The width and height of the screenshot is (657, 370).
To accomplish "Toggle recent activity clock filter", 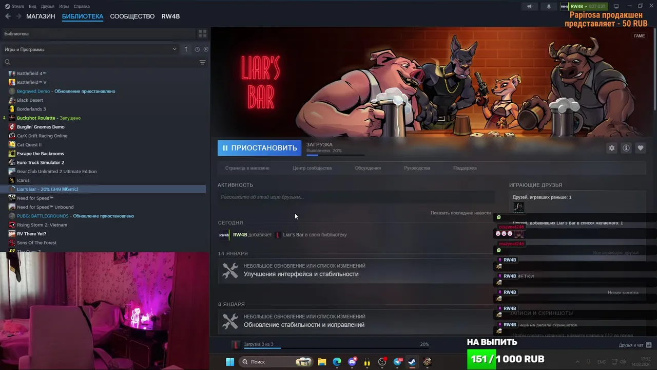I will pos(197,49).
